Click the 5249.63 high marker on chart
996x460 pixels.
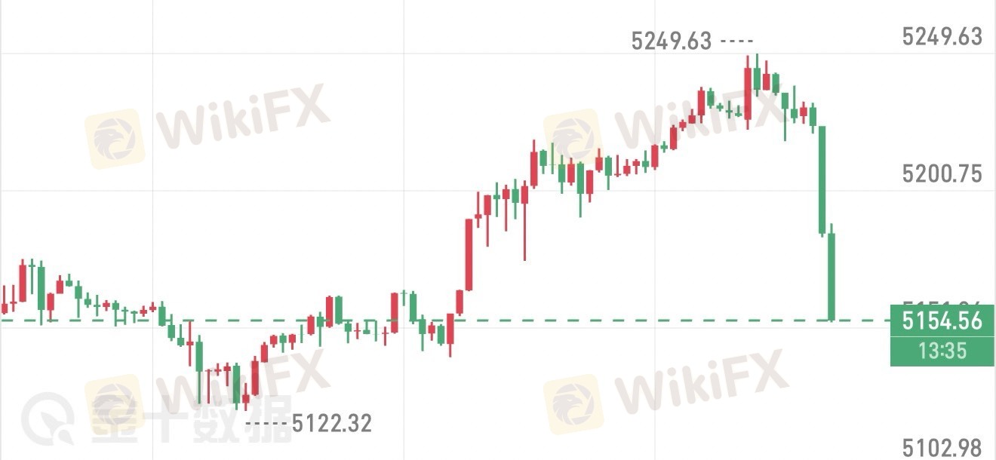click(671, 41)
